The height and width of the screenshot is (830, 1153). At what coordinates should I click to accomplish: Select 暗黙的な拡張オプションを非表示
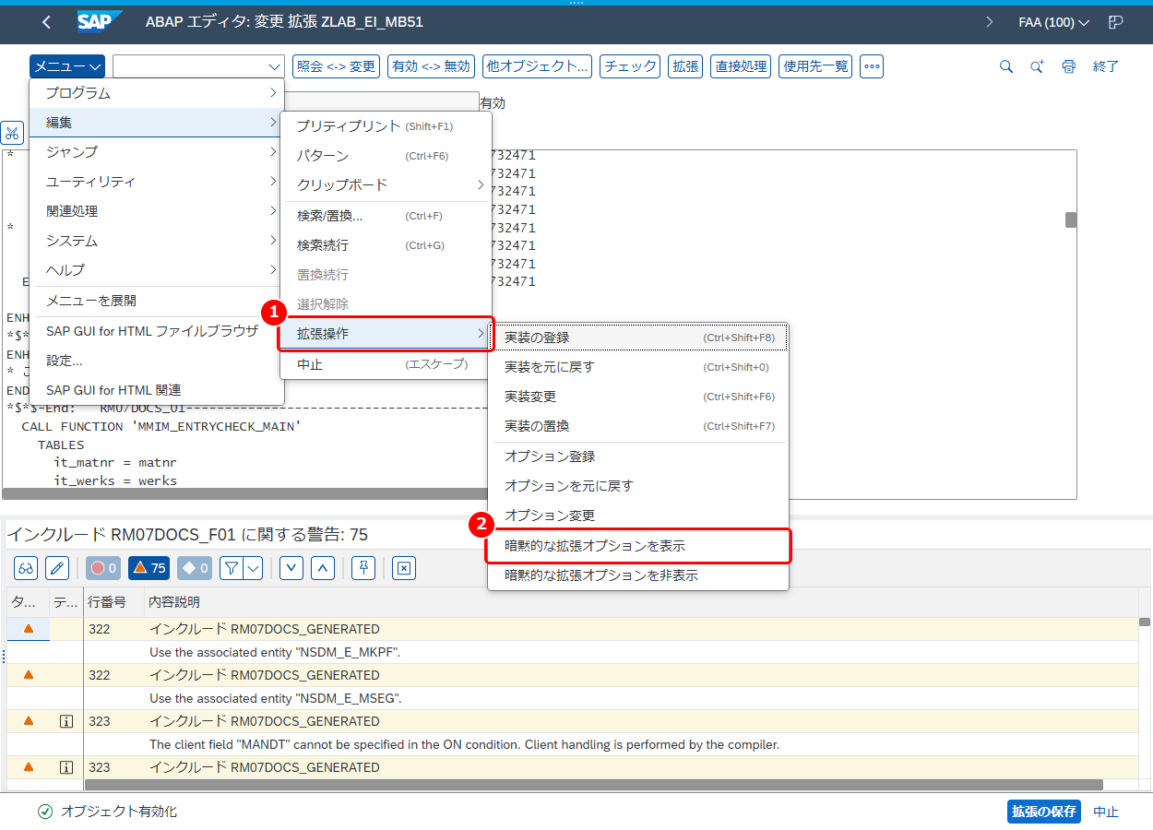pyautogui.click(x=638, y=575)
